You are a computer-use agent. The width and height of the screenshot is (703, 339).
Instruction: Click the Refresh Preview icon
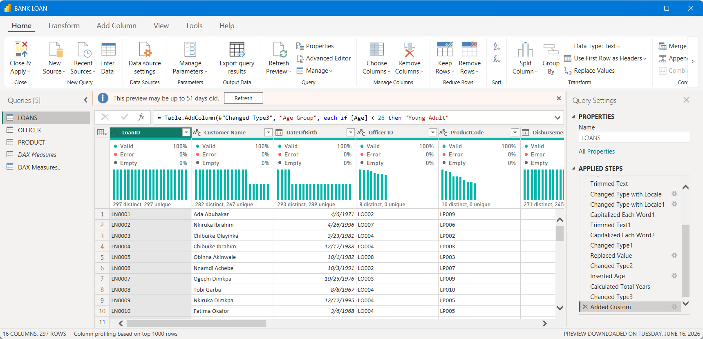point(280,49)
